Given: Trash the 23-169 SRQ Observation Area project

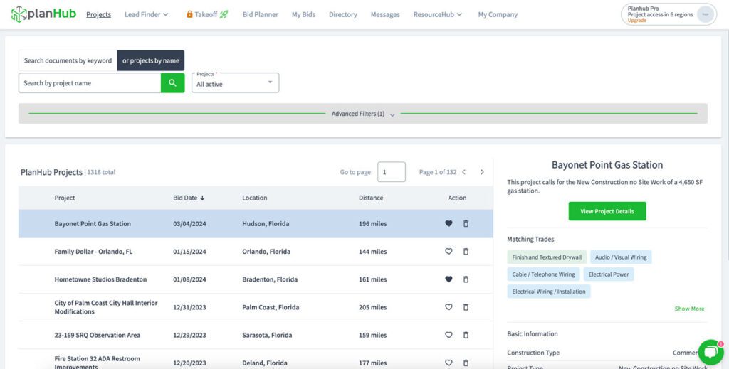Looking at the screenshot, I should tap(466, 335).
